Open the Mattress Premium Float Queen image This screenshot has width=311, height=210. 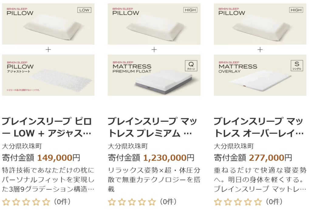pyautogui.click(x=154, y=75)
